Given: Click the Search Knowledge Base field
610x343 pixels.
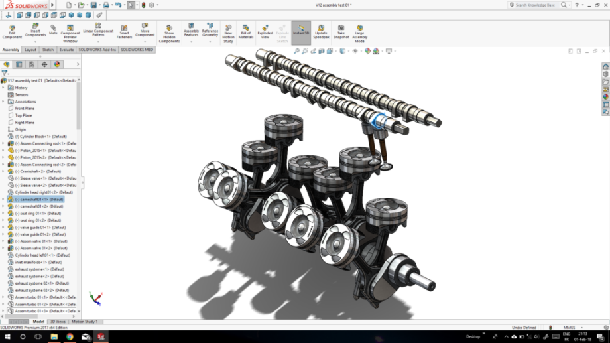Looking at the screenshot, I should click(x=534, y=5).
